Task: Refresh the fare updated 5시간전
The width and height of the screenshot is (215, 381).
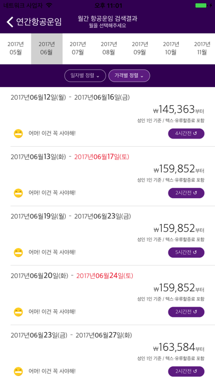Action: click(x=186, y=252)
